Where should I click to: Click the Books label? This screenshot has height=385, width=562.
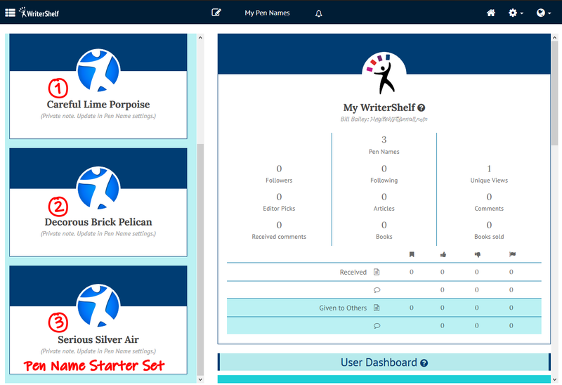(x=384, y=237)
